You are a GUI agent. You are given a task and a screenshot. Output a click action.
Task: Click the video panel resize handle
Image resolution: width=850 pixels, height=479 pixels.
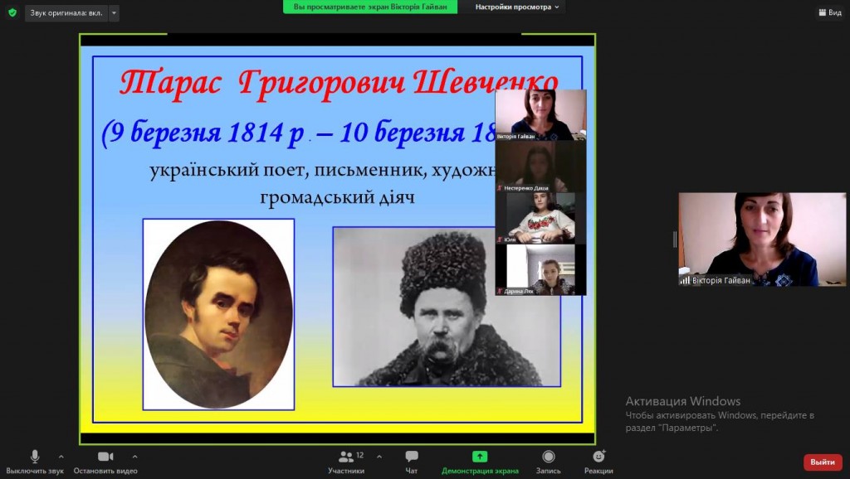point(675,239)
